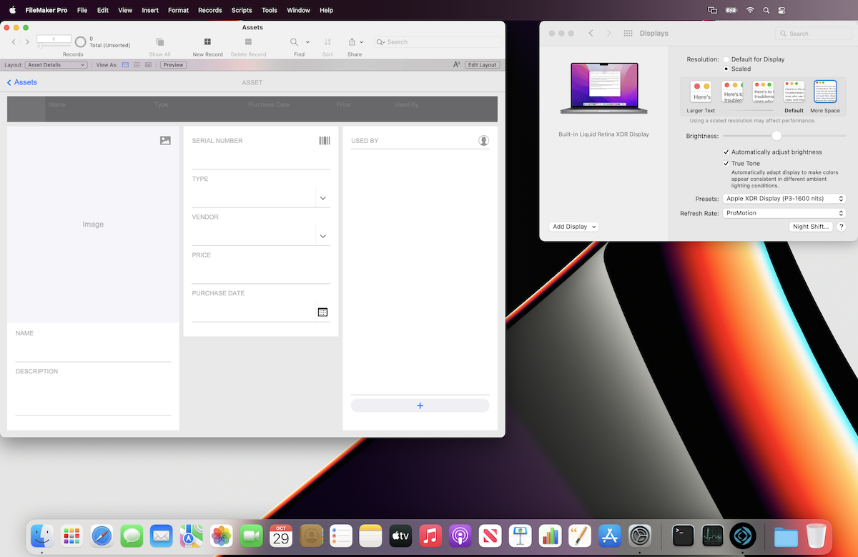The width and height of the screenshot is (858, 557).
Task: Open the Asset Details layout selector
Action: coord(56,64)
